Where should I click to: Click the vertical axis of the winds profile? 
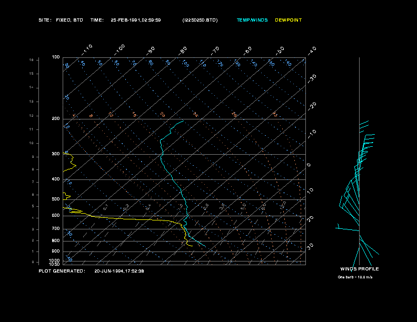pyautogui.click(x=359, y=160)
